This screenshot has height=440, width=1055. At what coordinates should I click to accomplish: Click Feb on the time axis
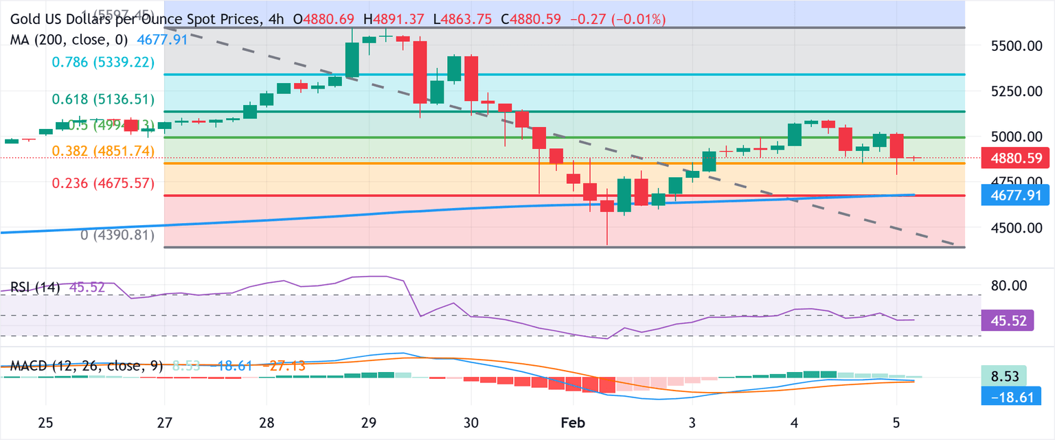click(x=572, y=423)
